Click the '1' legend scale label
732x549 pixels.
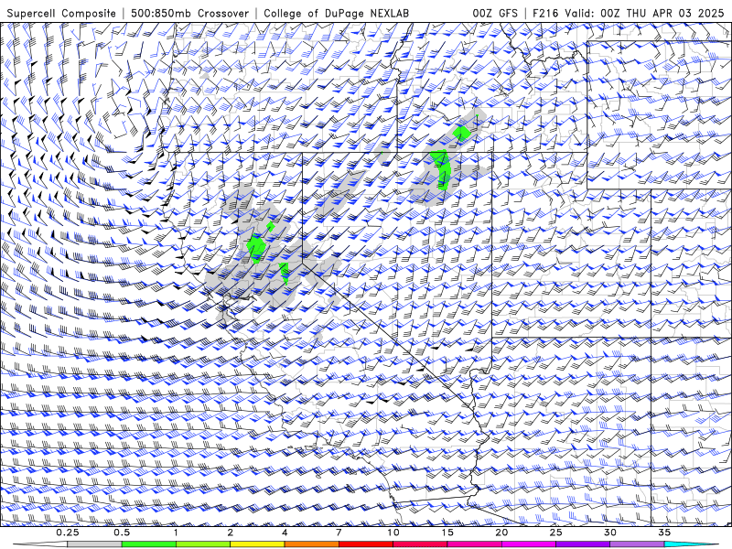coord(176,533)
